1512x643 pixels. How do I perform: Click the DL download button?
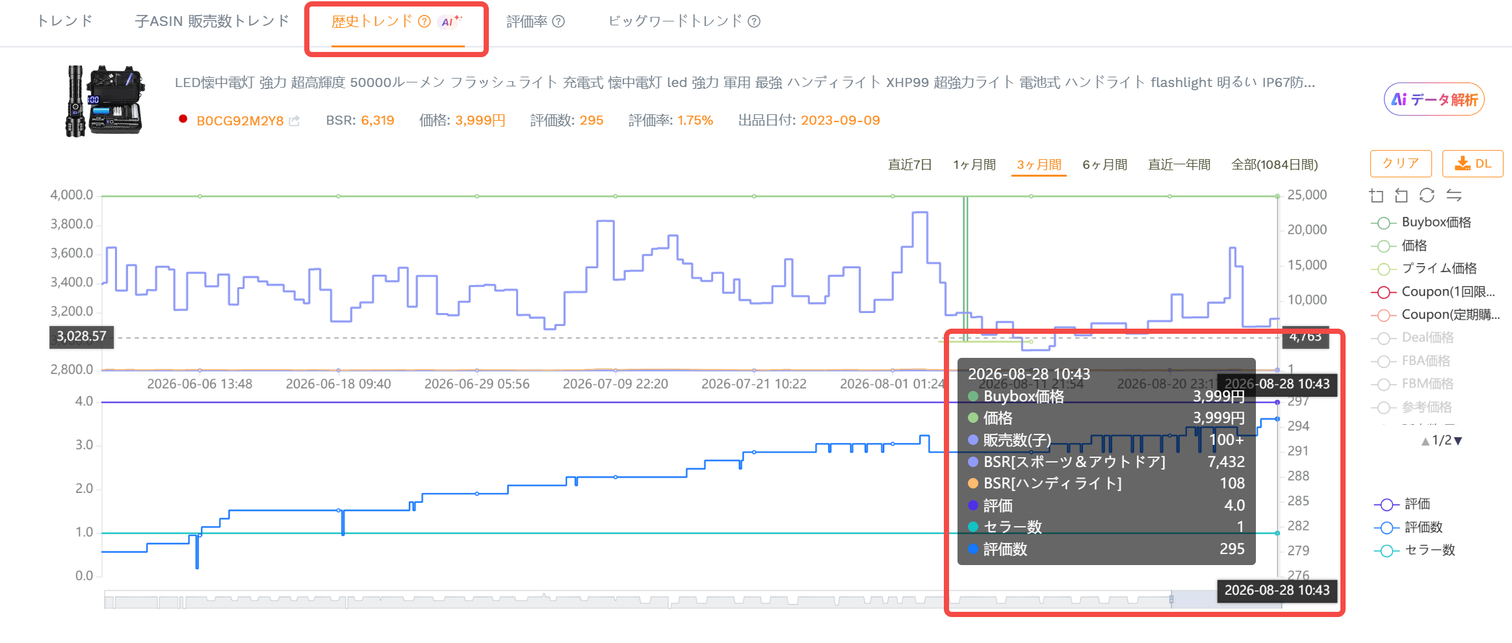1472,164
